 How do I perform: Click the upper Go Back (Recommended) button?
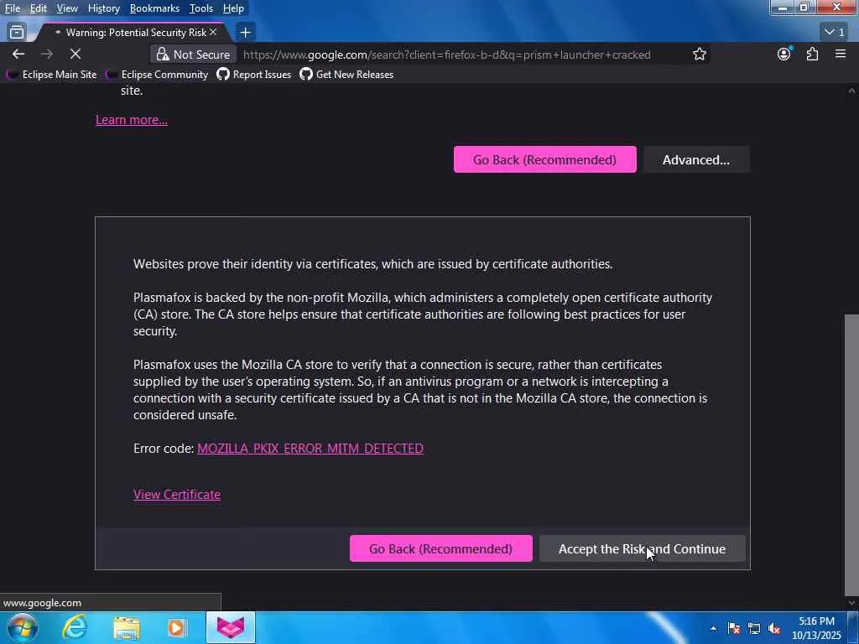545,159
